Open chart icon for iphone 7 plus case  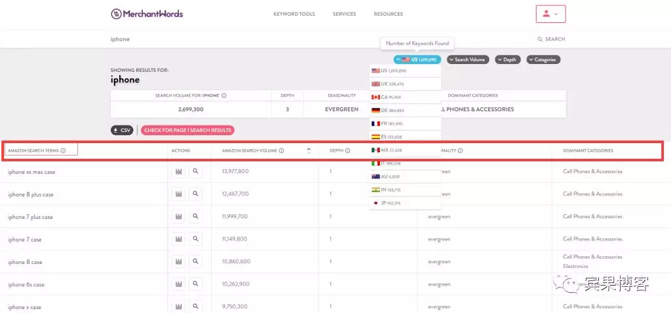(178, 216)
